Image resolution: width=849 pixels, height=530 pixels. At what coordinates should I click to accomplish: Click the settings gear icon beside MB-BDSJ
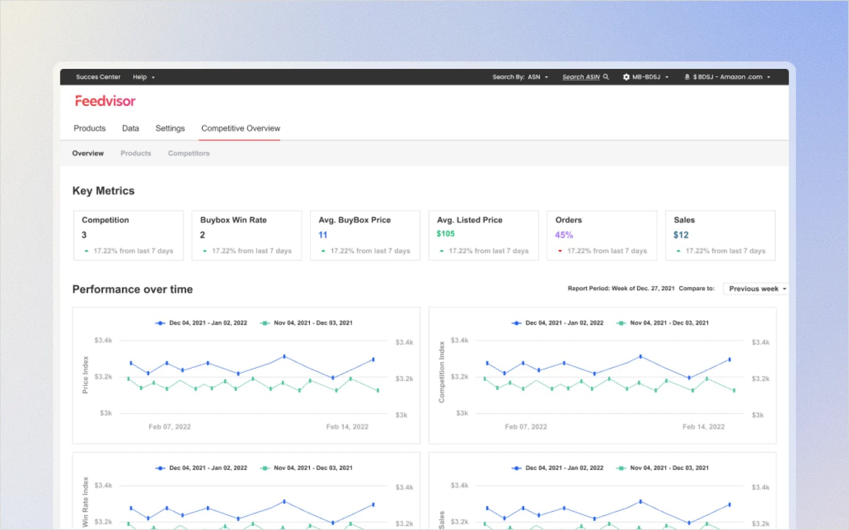[626, 77]
